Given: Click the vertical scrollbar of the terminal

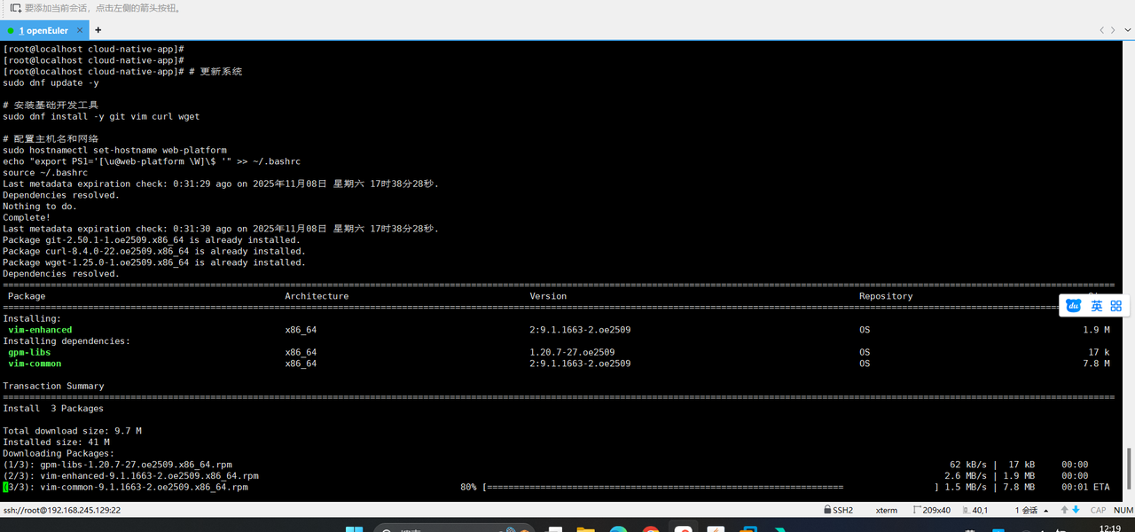Looking at the screenshot, I should tap(1131, 470).
